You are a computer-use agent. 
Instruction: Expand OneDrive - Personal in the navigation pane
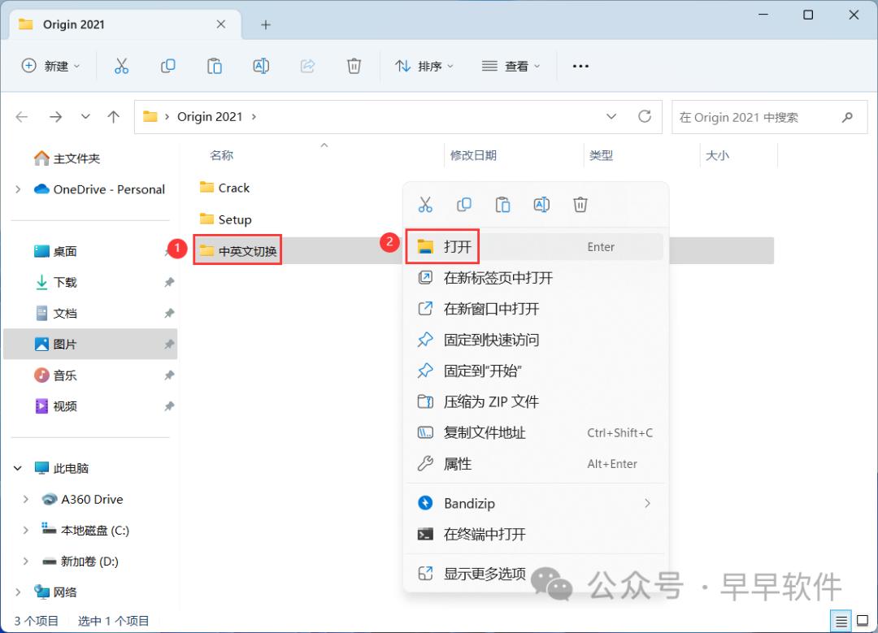coord(16,189)
